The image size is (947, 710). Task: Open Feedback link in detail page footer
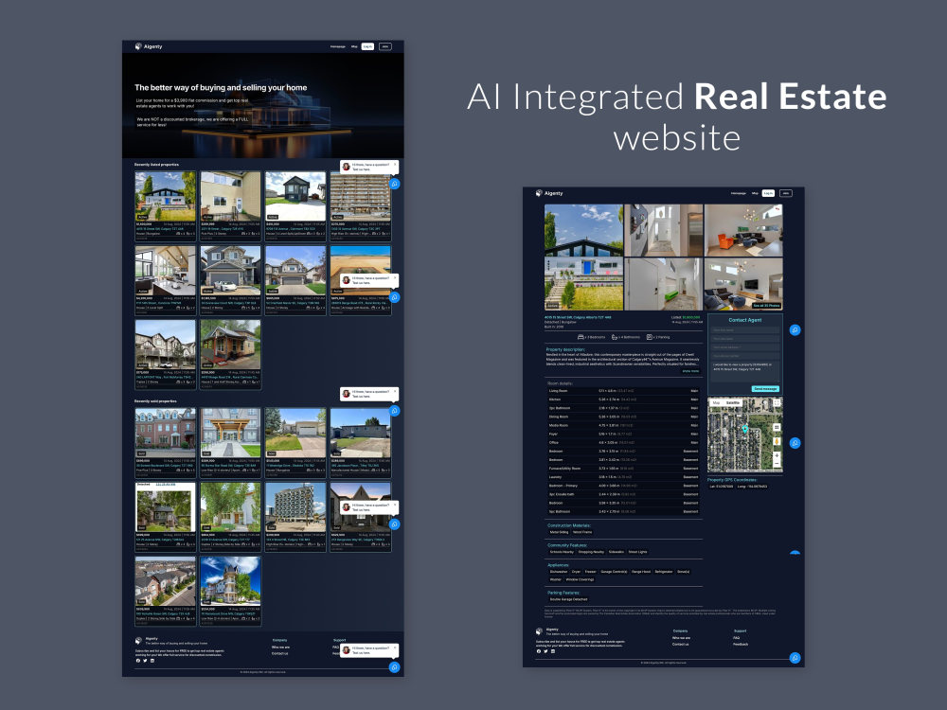(x=741, y=644)
